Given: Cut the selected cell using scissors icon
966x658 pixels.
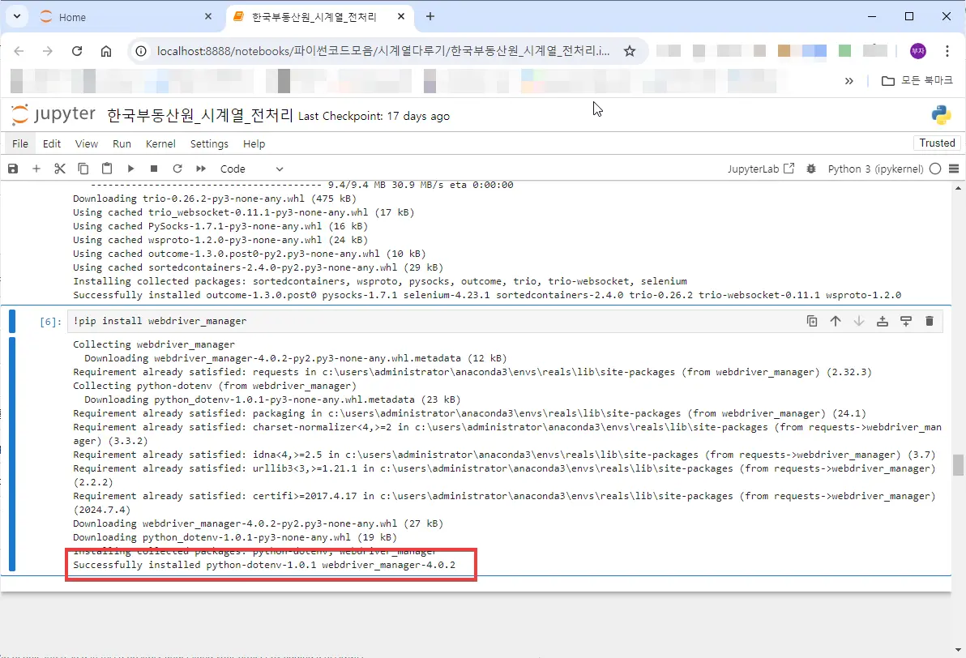Looking at the screenshot, I should [x=59, y=169].
